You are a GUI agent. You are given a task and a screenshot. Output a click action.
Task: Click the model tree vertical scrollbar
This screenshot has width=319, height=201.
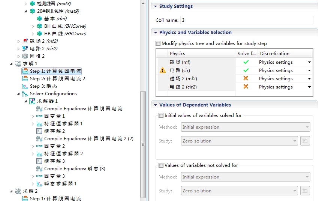coord(142,142)
